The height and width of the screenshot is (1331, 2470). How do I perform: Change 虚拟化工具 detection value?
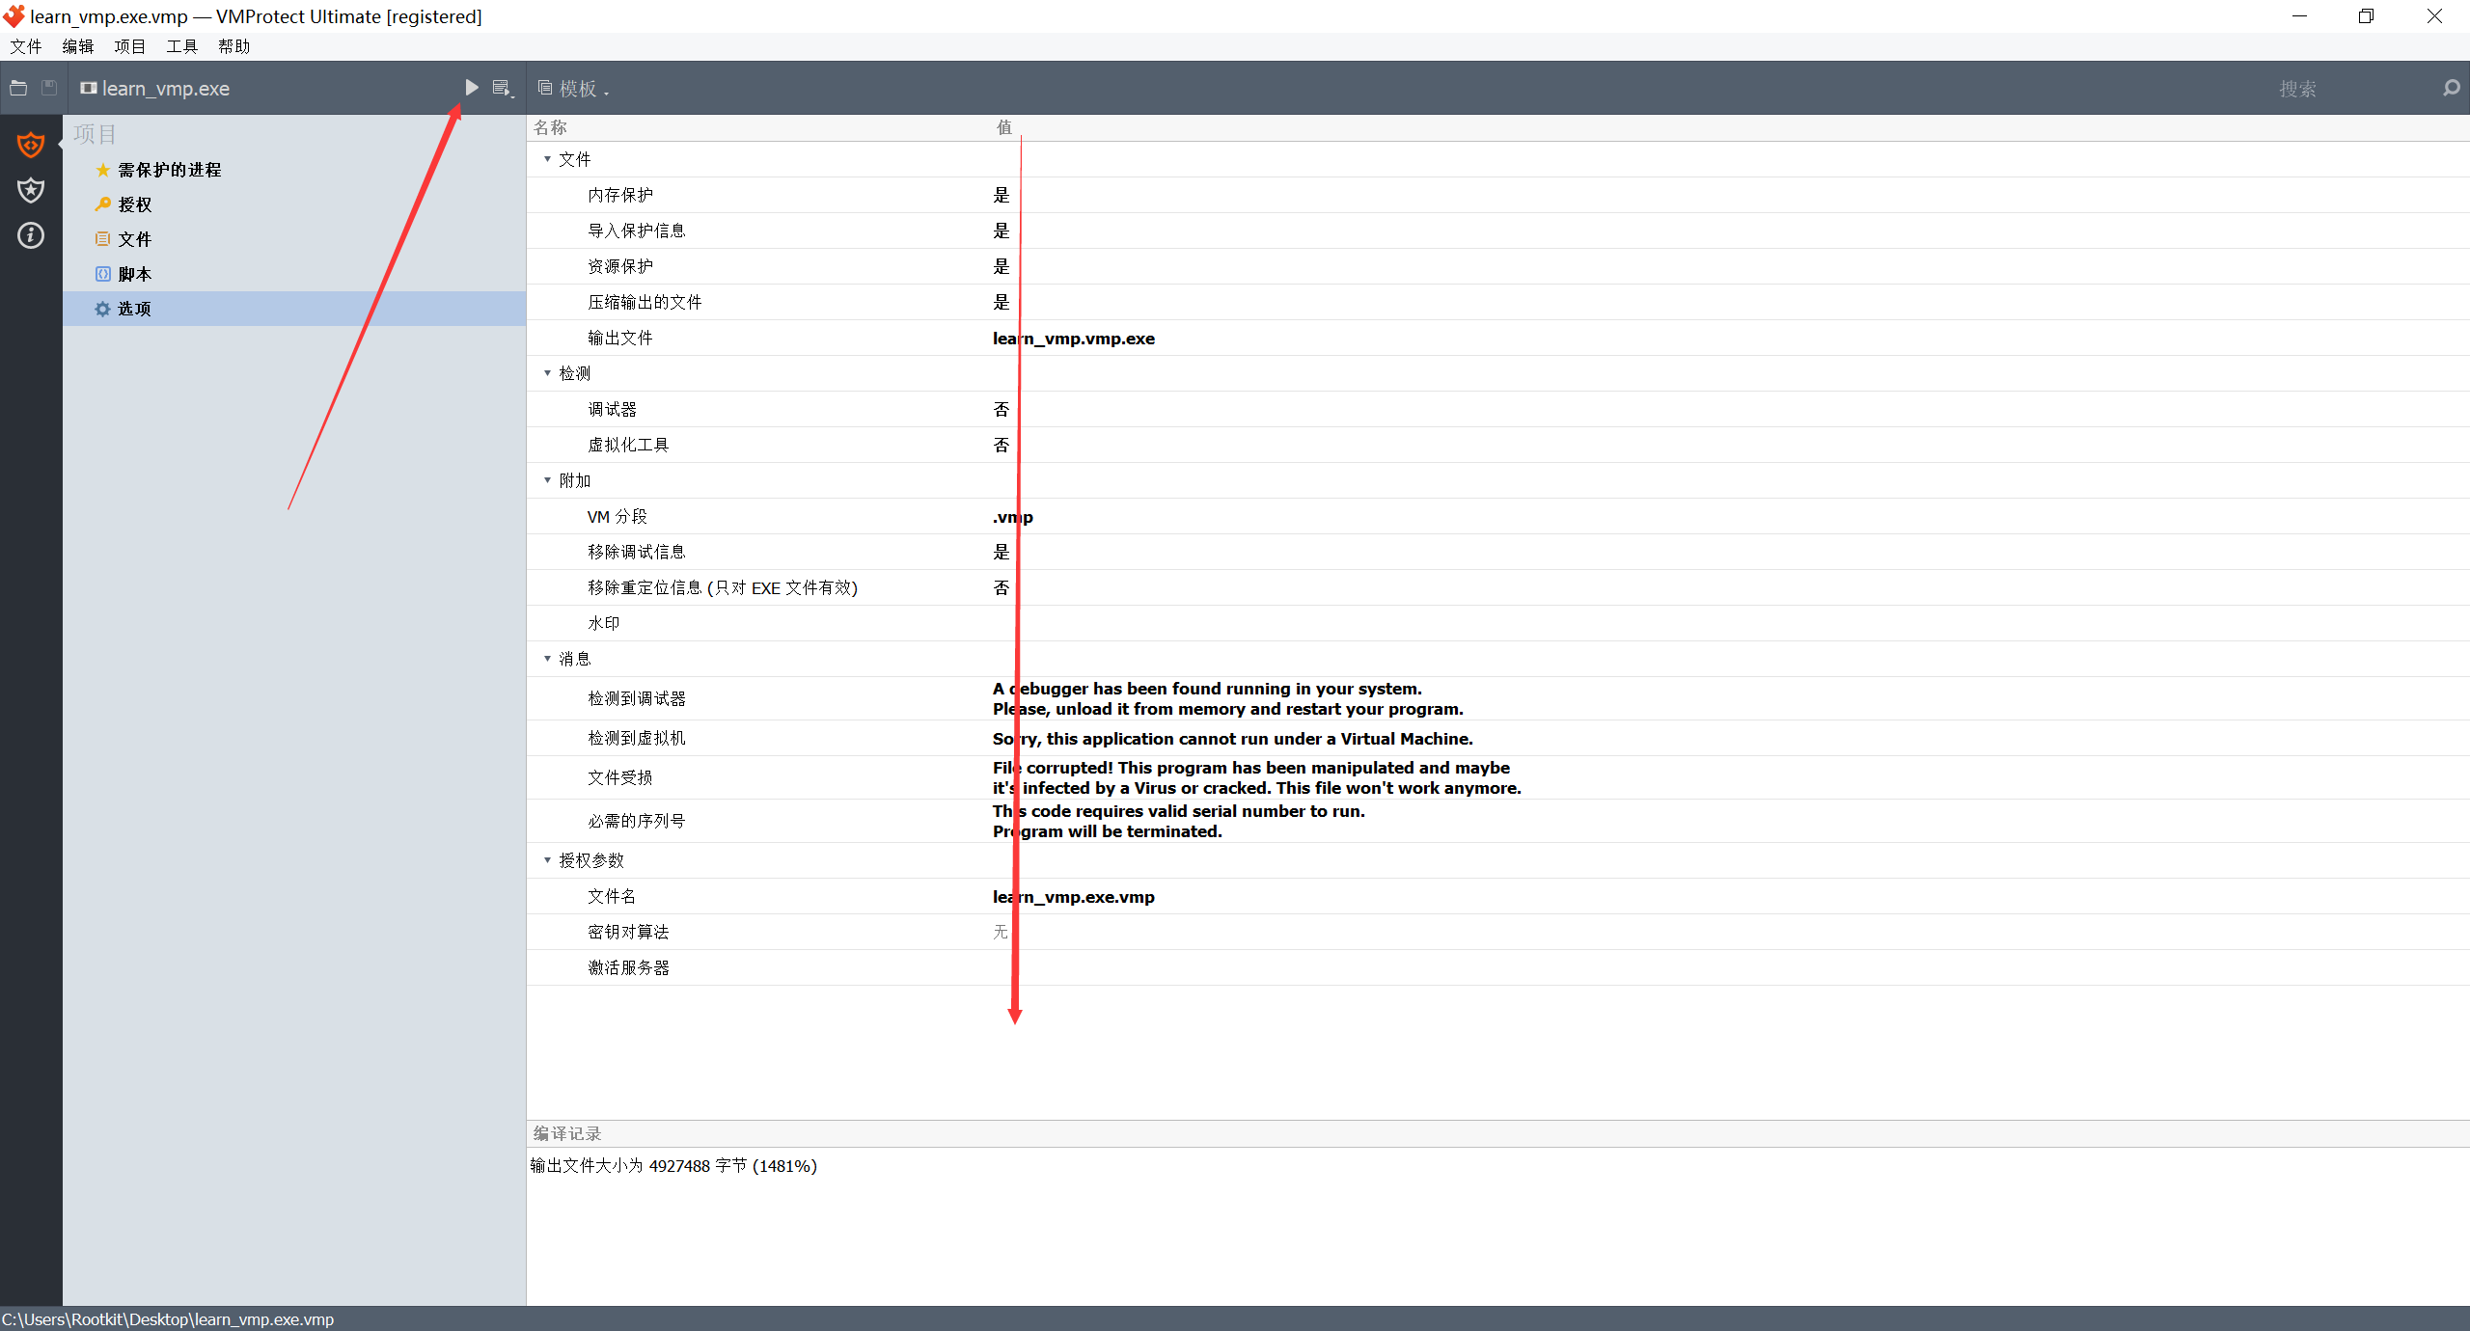pyautogui.click(x=1002, y=445)
